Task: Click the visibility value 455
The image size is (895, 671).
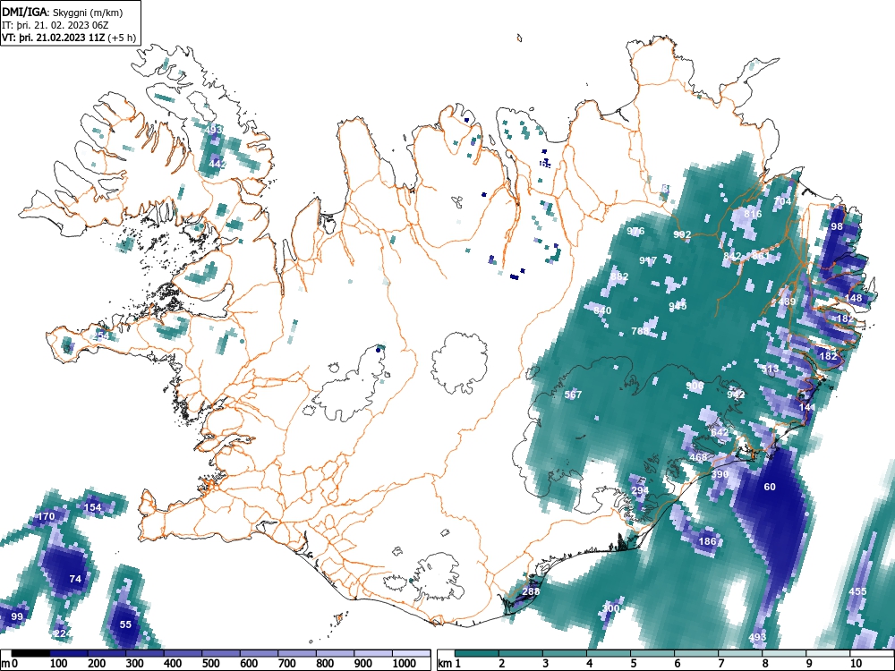Action: coord(858,591)
